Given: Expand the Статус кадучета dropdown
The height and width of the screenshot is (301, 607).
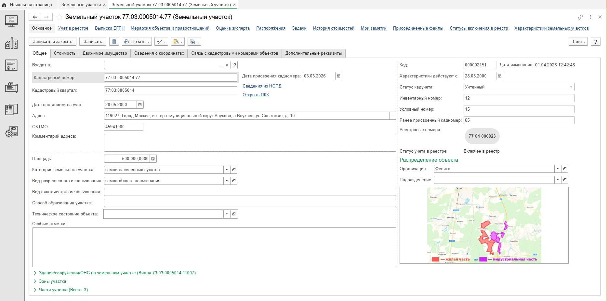Looking at the screenshot, I should coord(571,87).
